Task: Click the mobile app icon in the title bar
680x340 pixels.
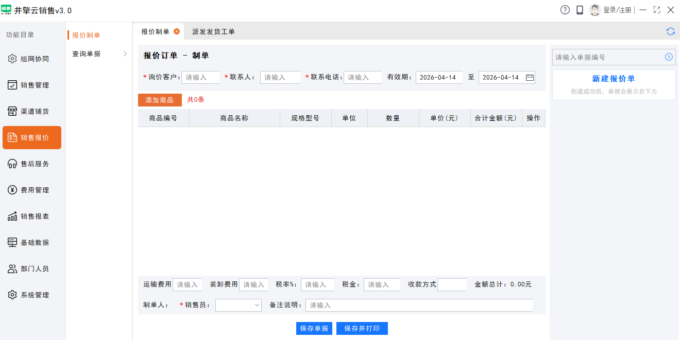Action: tap(580, 9)
